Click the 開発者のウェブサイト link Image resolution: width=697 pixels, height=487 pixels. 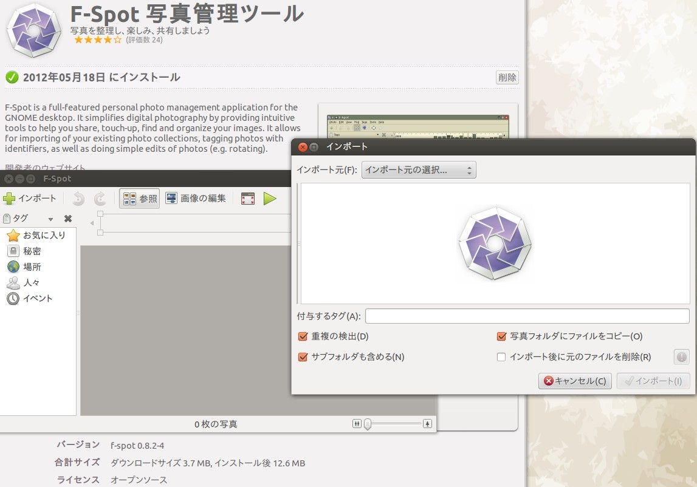45,168
